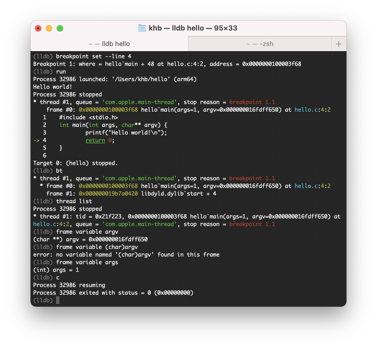Click '(char **) argv = 0x000000016fdff650' result
377x347 pixels.
[90, 239]
